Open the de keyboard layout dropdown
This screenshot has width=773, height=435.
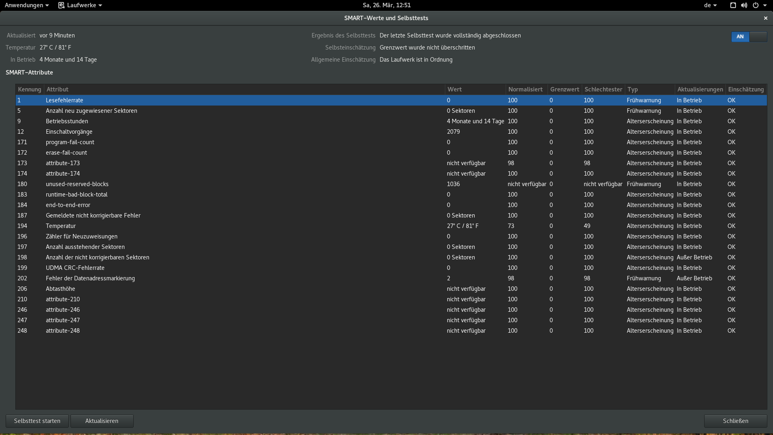pos(710,5)
